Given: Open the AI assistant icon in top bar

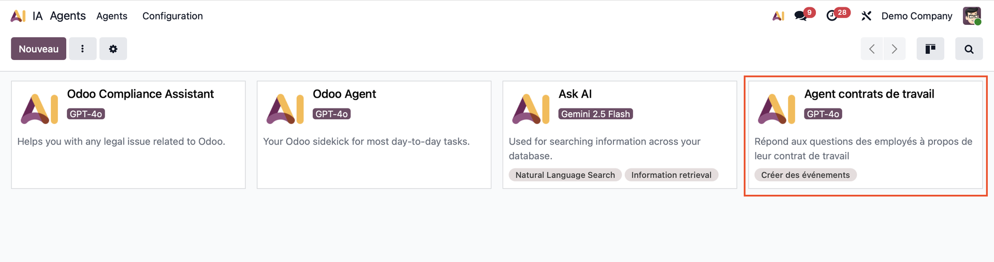Looking at the screenshot, I should pos(778,16).
